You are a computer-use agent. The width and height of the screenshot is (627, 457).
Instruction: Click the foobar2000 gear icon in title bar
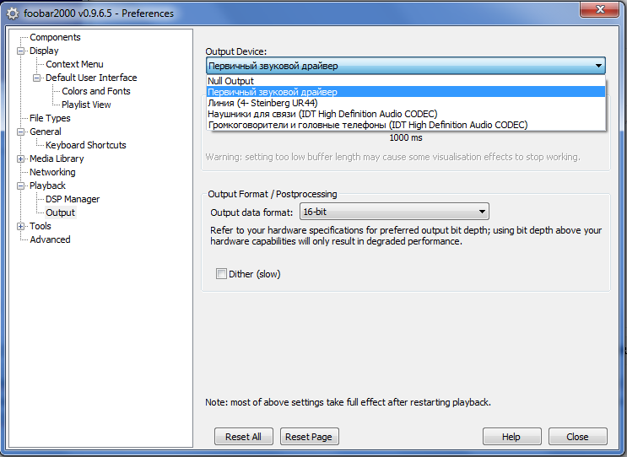(13, 13)
